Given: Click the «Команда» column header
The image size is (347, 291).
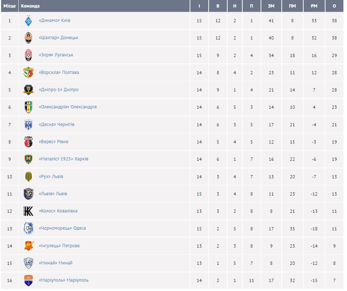Looking at the screenshot, I should [30, 6].
